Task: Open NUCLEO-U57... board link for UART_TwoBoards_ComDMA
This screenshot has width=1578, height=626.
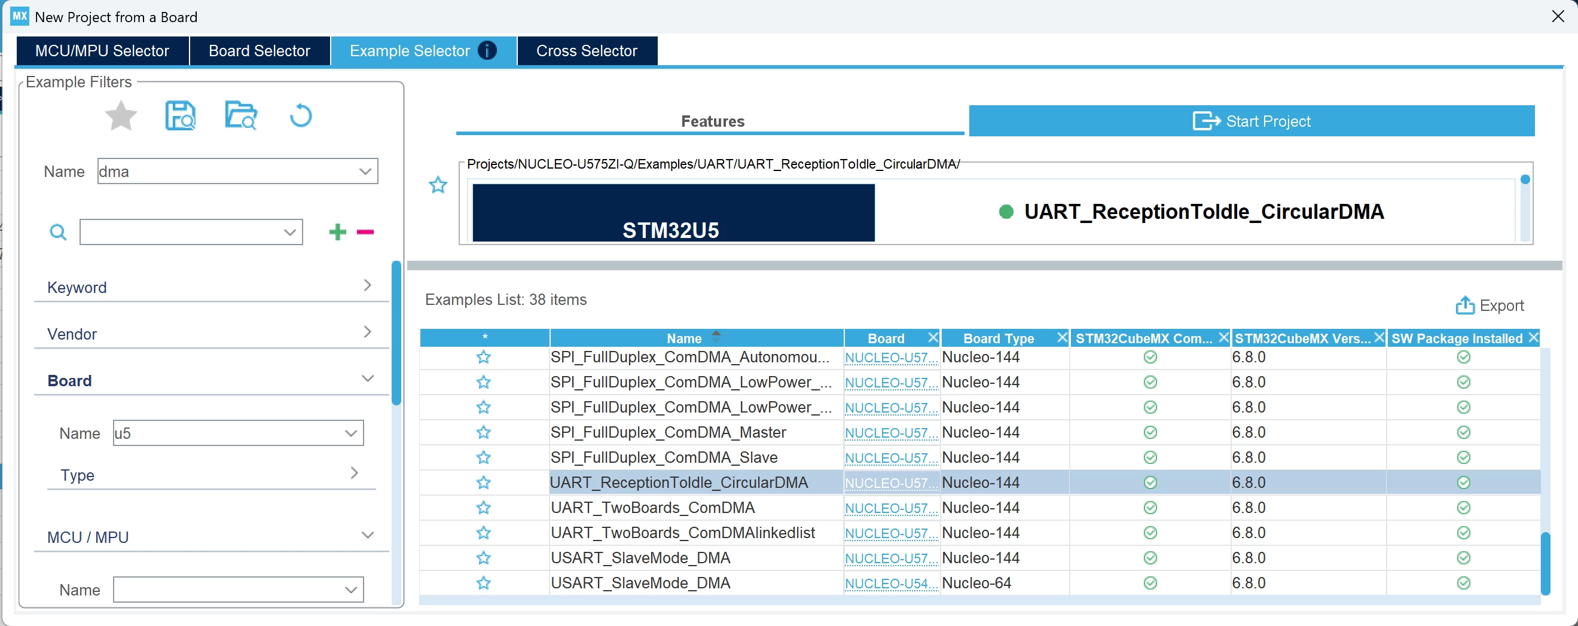Action: (x=891, y=508)
